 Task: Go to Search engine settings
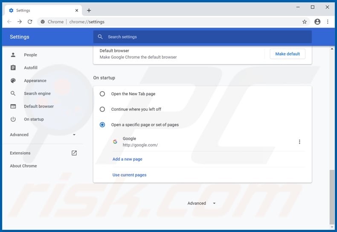click(x=38, y=94)
